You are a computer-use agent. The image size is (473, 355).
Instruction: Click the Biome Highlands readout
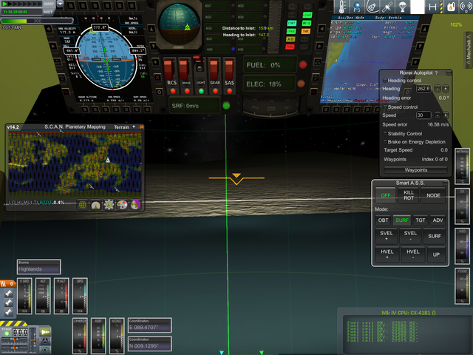coord(38,266)
